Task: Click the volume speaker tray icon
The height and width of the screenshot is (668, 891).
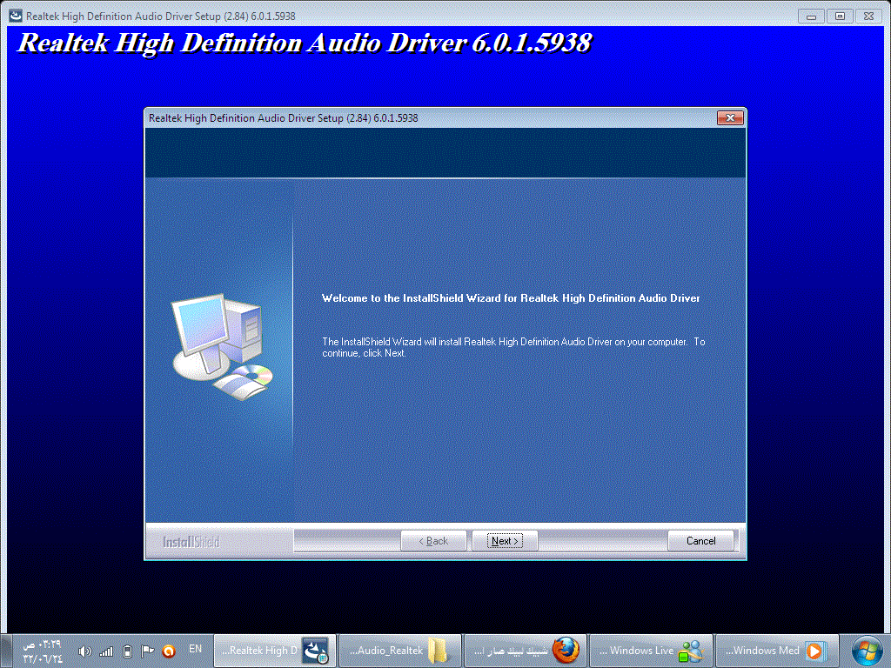Action: point(84,651)
